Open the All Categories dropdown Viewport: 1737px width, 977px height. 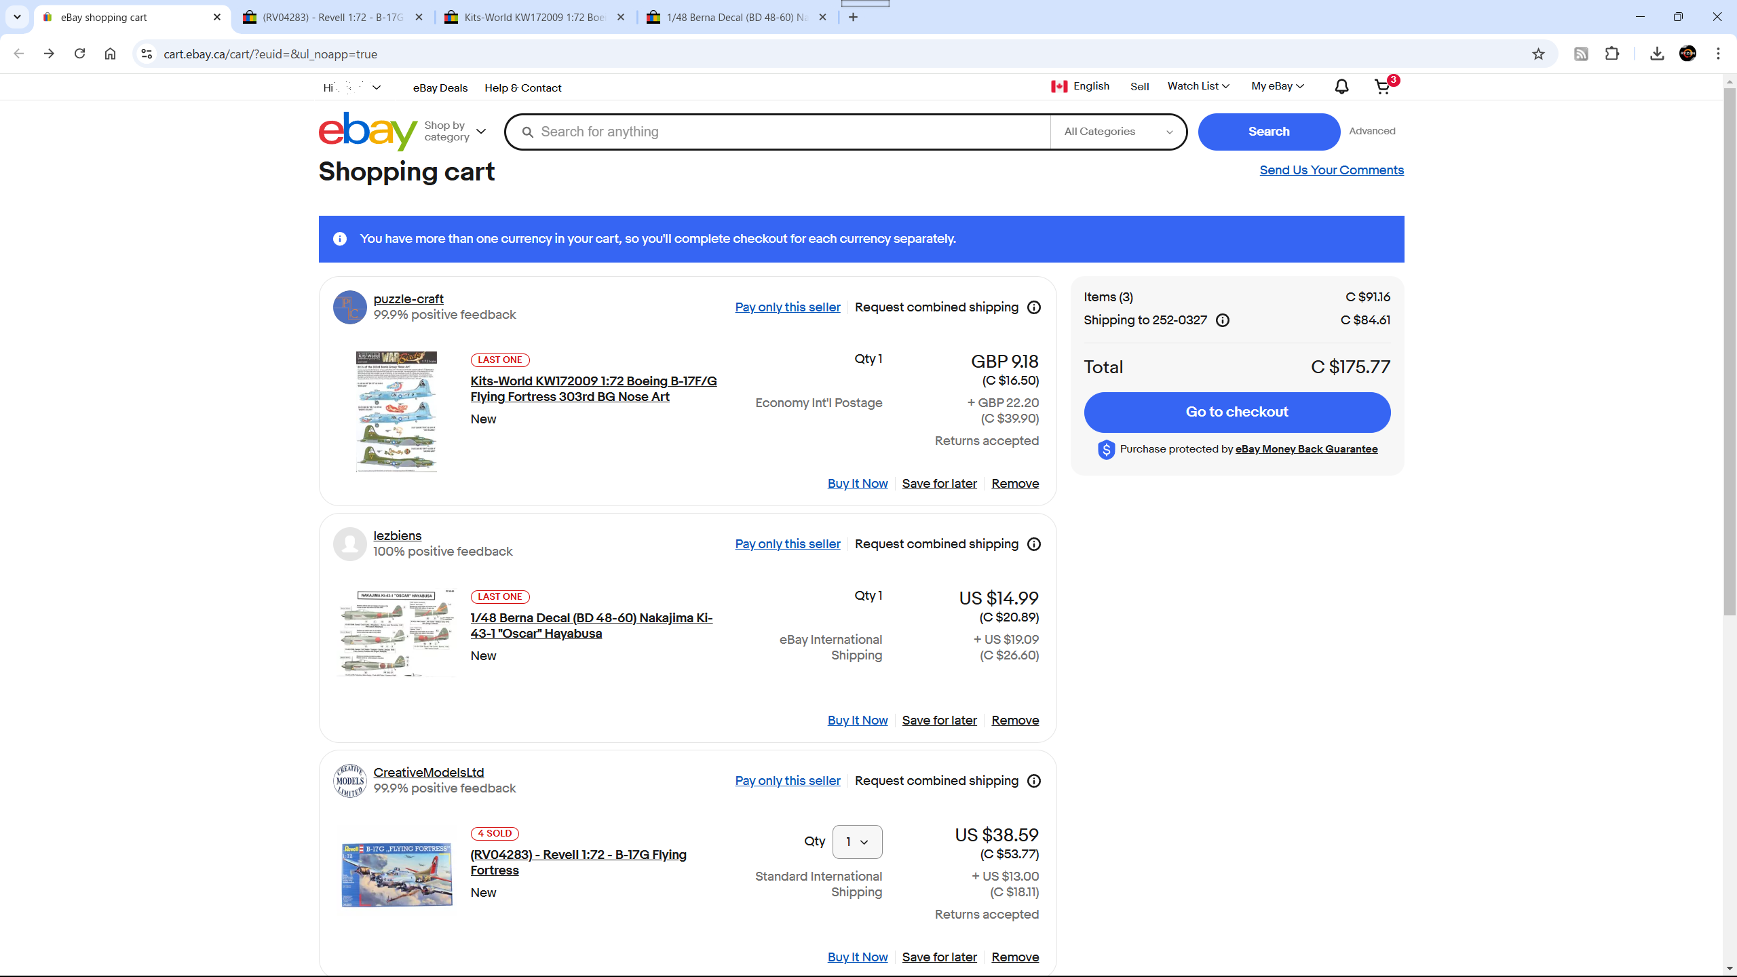point(1118,132)
